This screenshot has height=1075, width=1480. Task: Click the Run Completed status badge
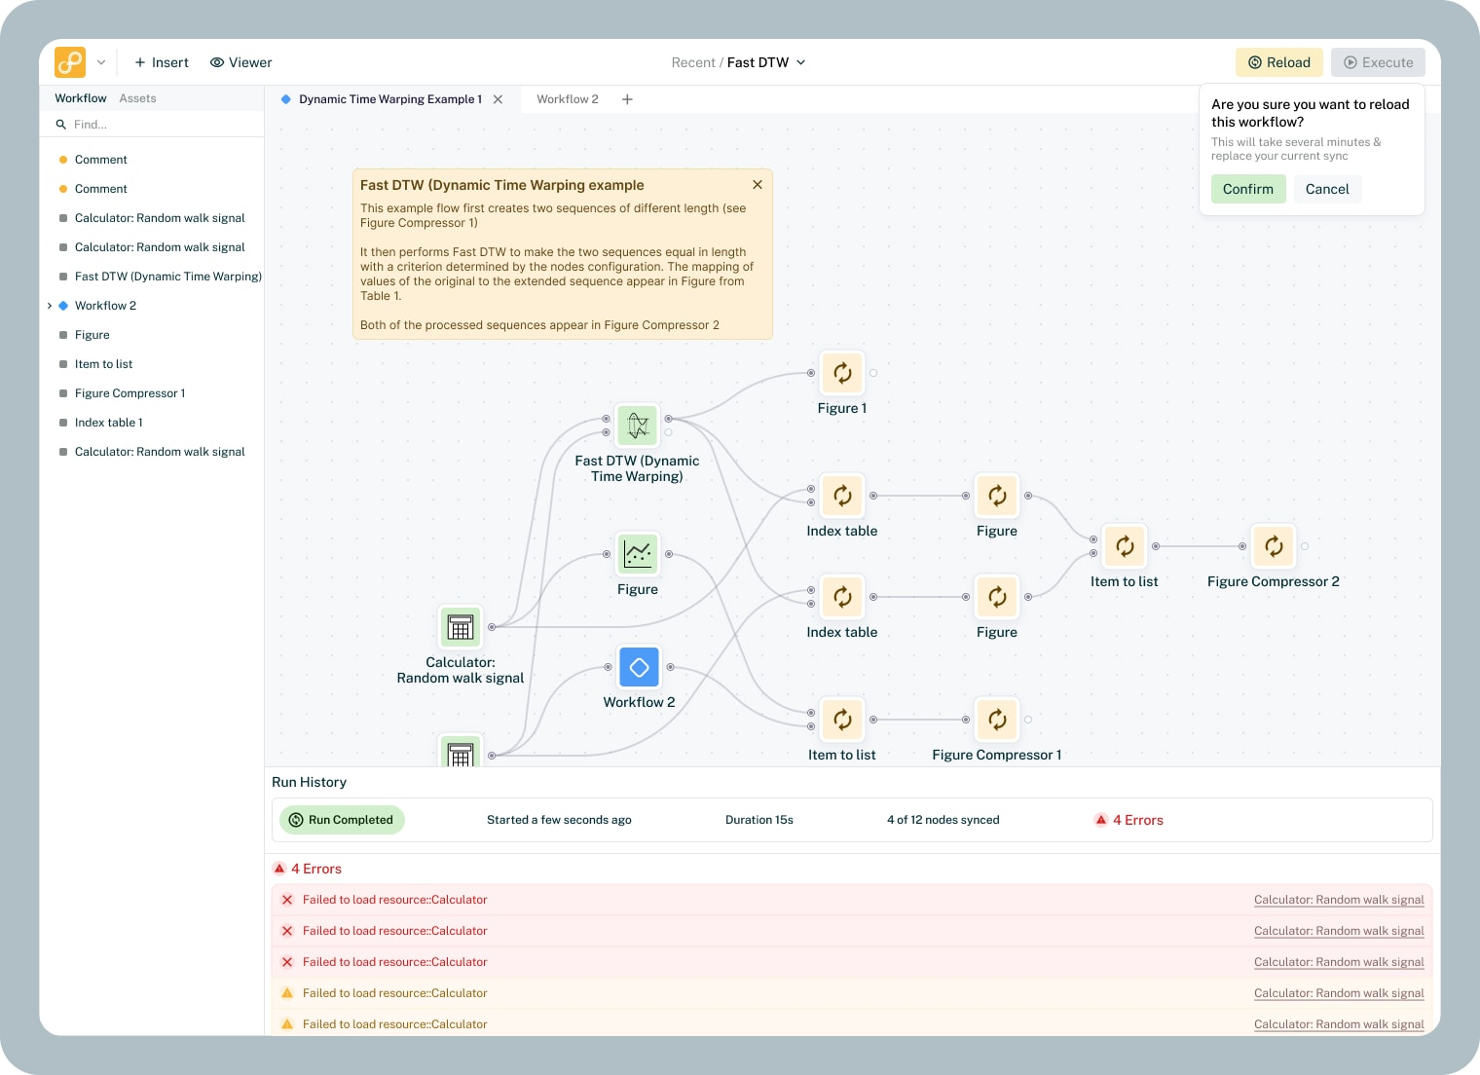click(342, 820)
